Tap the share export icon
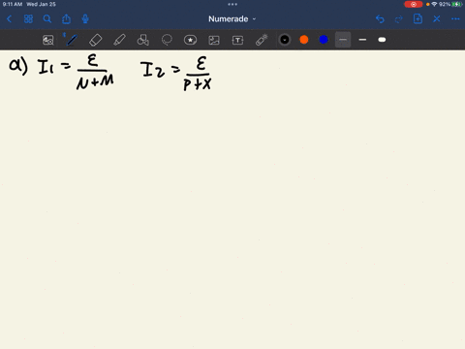 66,19
